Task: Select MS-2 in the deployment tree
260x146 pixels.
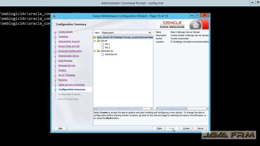Action: point(107,47)
